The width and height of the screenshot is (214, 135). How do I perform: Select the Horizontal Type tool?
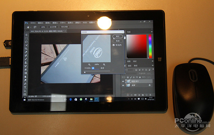(25, 87)
